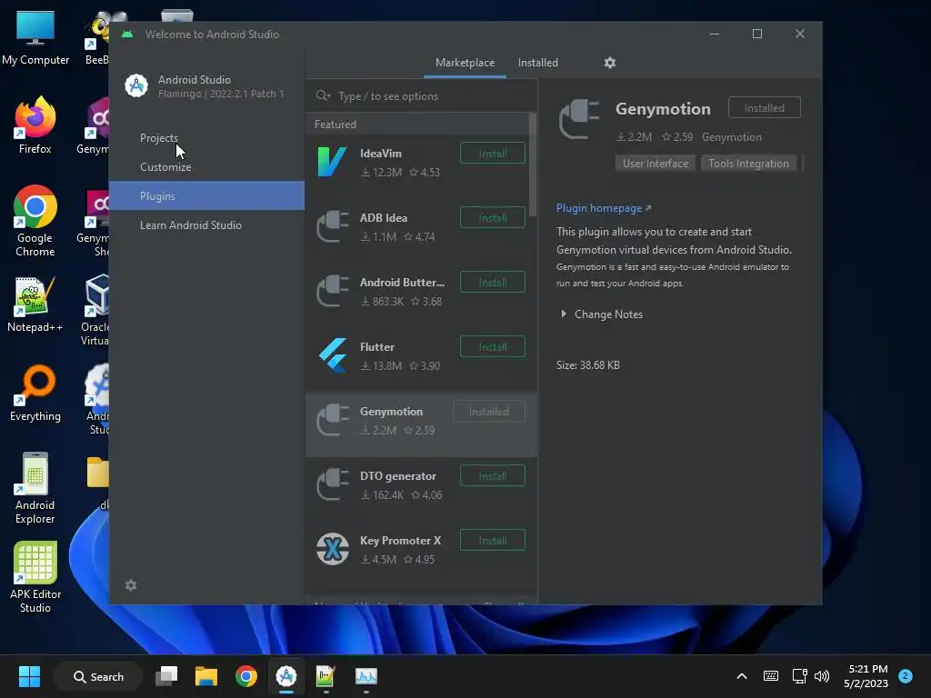Install the IdeaVim plugin
Screen dimensions: 931x698
493,153
